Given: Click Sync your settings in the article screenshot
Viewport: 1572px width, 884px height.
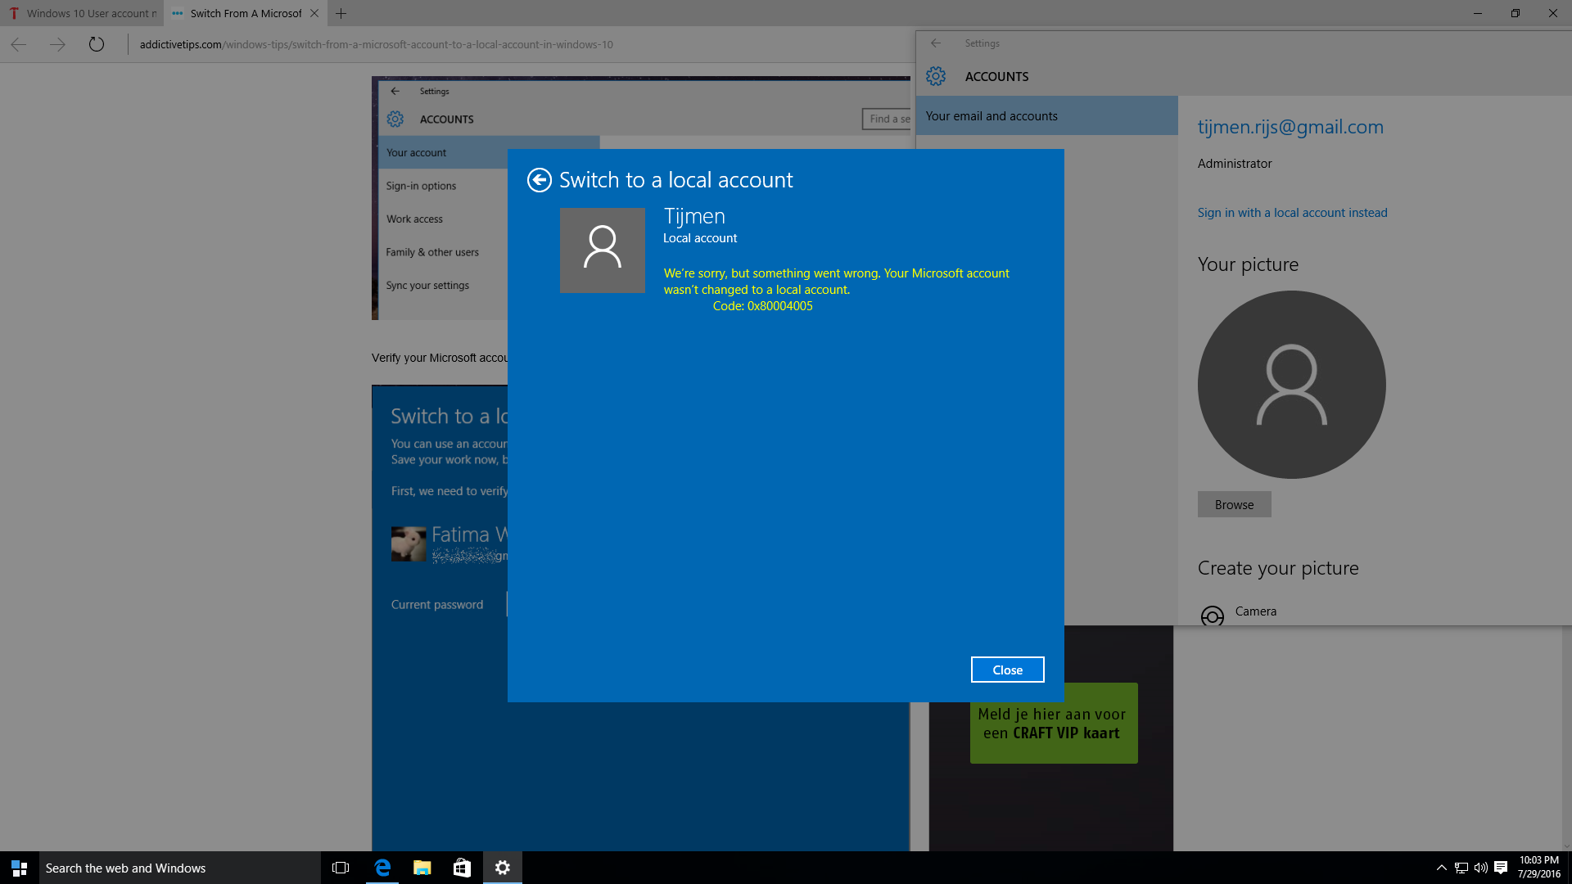Looking at the screenshot, I should [427, 286].
